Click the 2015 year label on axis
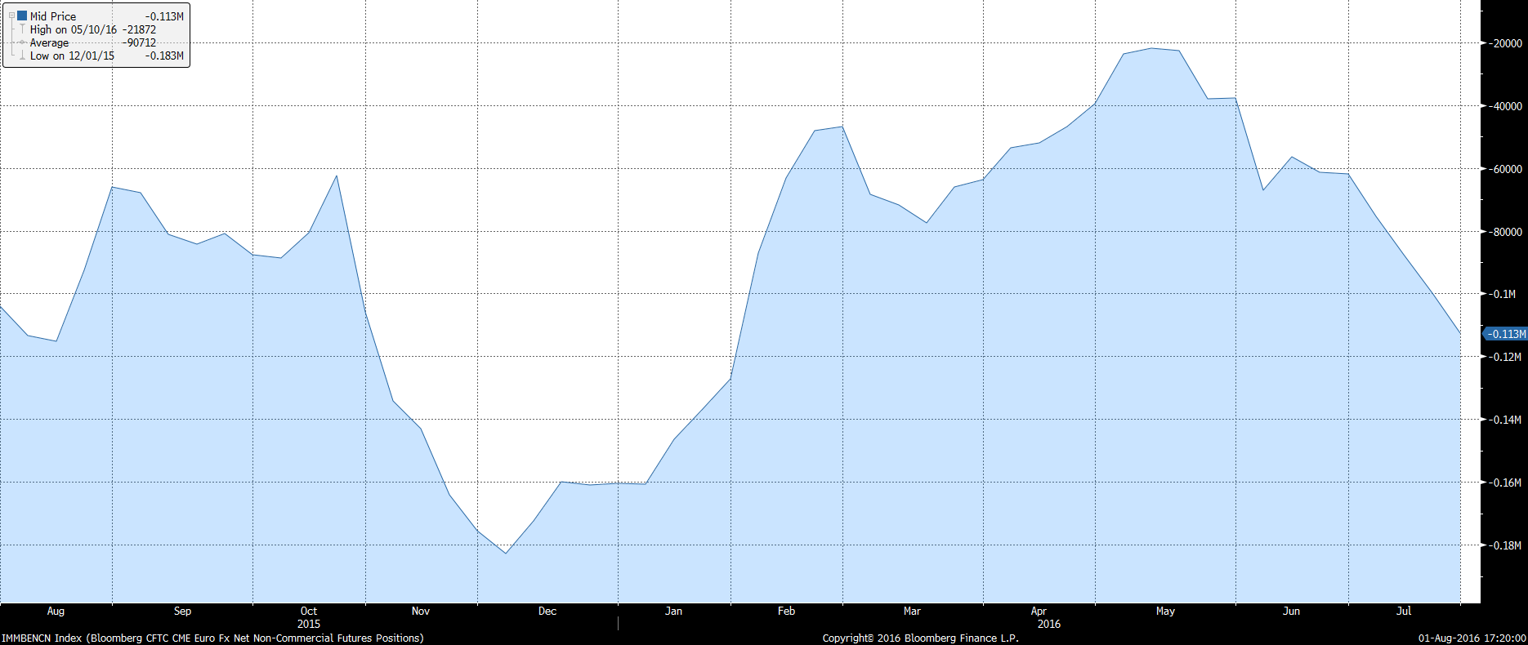 309,624
